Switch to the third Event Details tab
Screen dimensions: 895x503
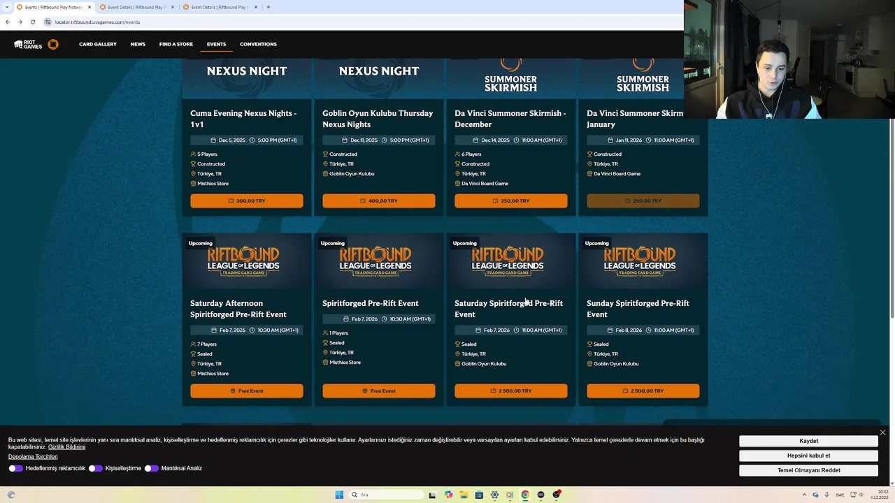[220, 7]
